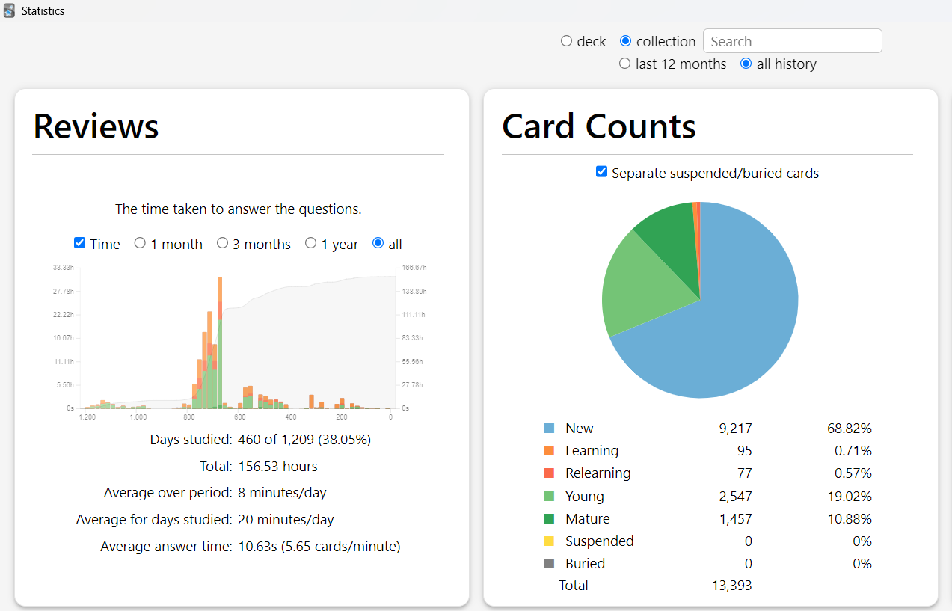Select the 1 month range in Reviews
Screen dimensions: 952x611
(x=140, y=243)
